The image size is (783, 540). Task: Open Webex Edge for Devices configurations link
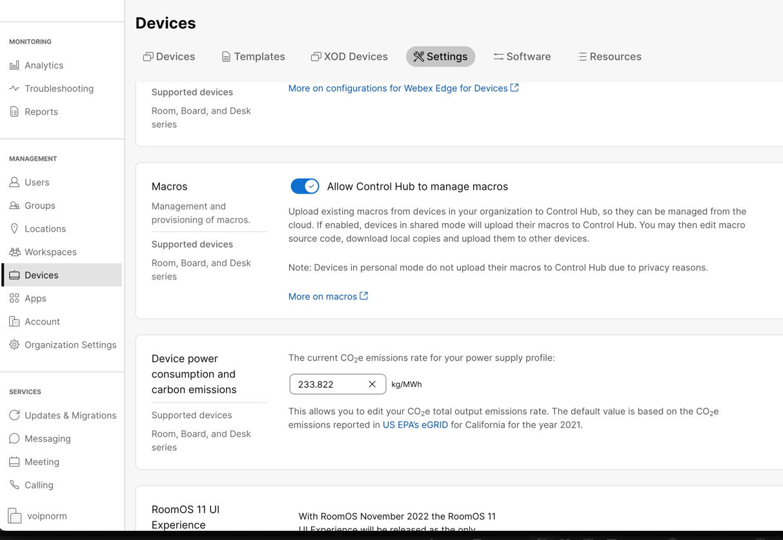403,88
